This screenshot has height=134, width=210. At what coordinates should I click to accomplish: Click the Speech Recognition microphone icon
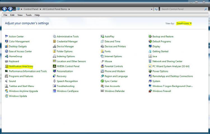[x=54, y=81]
